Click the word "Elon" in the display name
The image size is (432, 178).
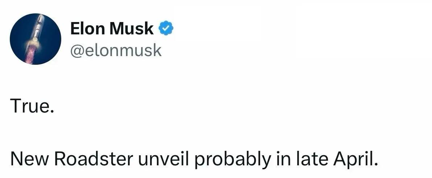tap(87, 28)
